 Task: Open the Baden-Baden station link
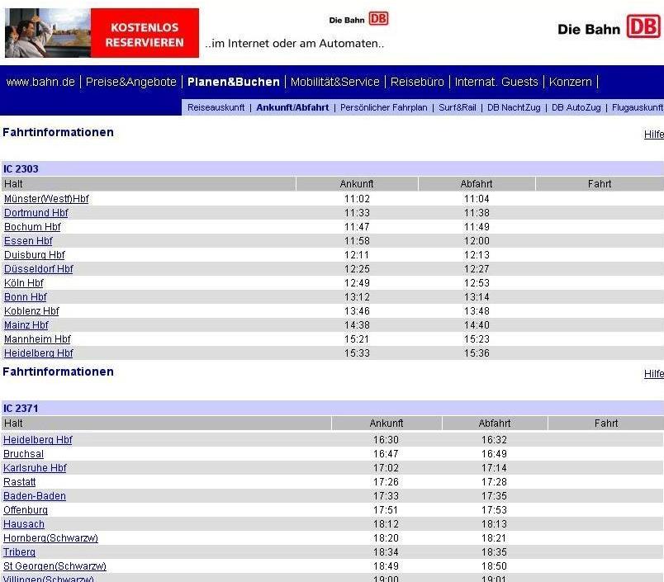[x=34, y=496]
